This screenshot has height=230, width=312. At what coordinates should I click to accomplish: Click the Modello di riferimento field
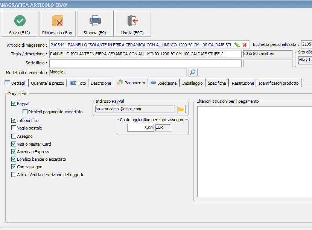click(118, 72)
